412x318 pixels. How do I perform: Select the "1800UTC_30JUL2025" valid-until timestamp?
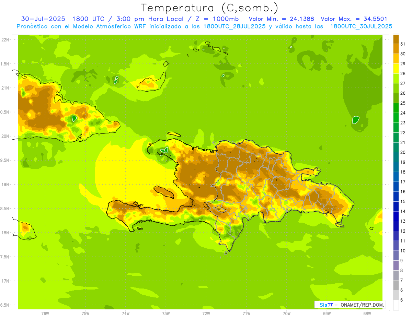(361, 26)
